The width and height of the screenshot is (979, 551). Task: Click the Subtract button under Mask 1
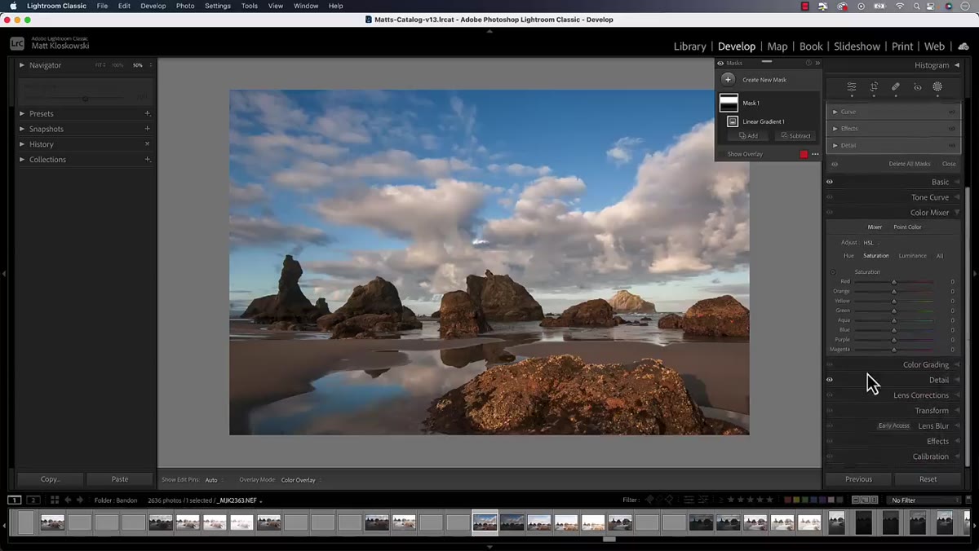tap(795, 136)
